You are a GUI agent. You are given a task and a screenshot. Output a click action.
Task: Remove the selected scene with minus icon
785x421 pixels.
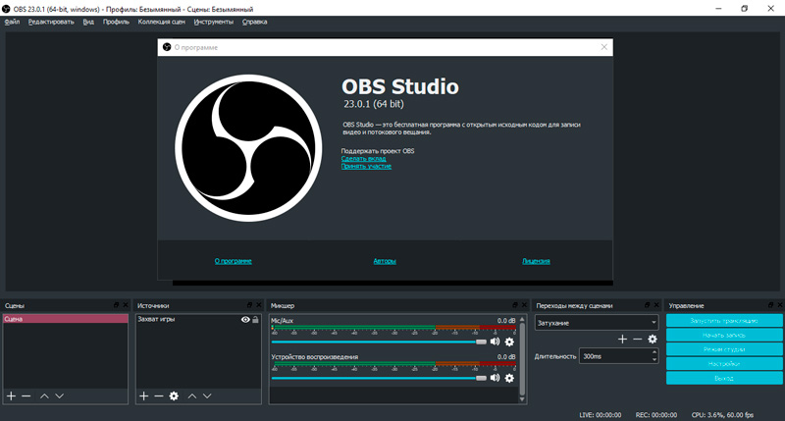[x=26, y=395]
